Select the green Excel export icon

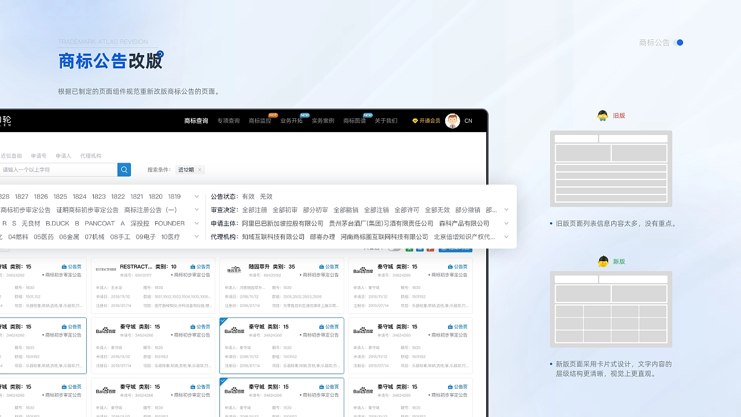(x=410, y=250)
